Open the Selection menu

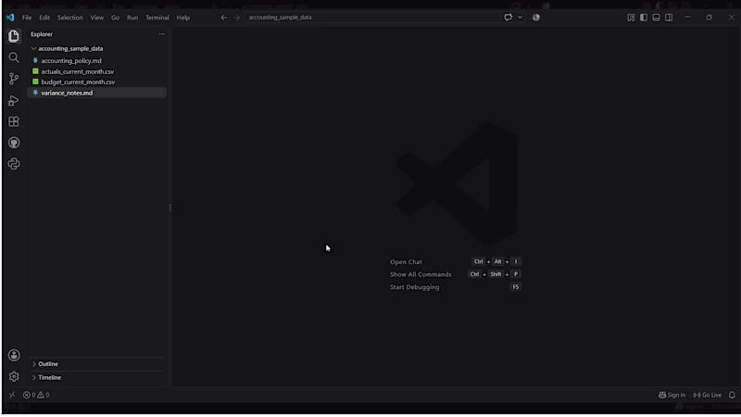[70, 18]
